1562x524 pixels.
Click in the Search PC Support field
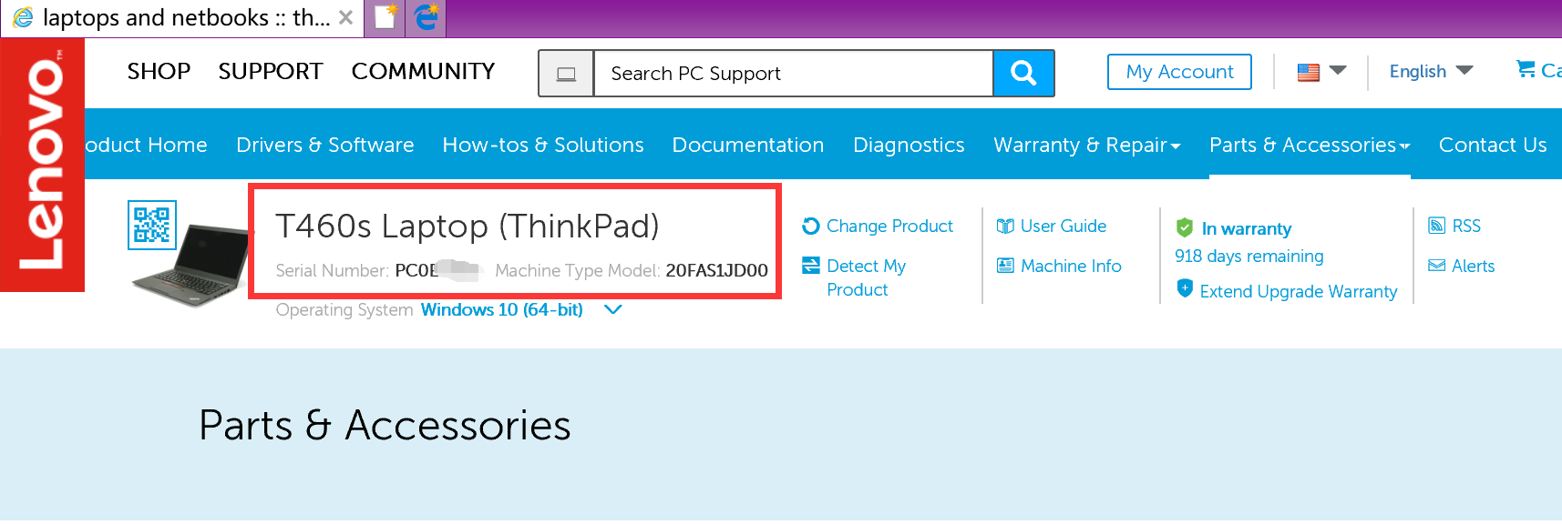coord(793,74)
